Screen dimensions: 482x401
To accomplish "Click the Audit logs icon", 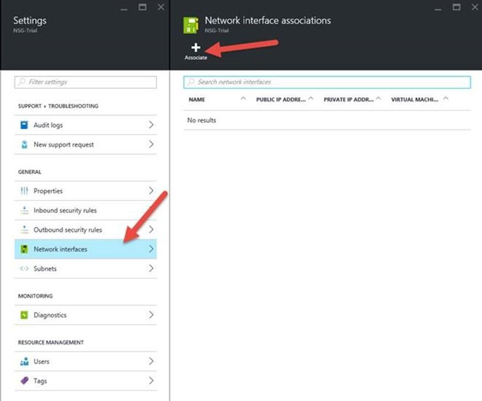I will click(x=24, y=125).
